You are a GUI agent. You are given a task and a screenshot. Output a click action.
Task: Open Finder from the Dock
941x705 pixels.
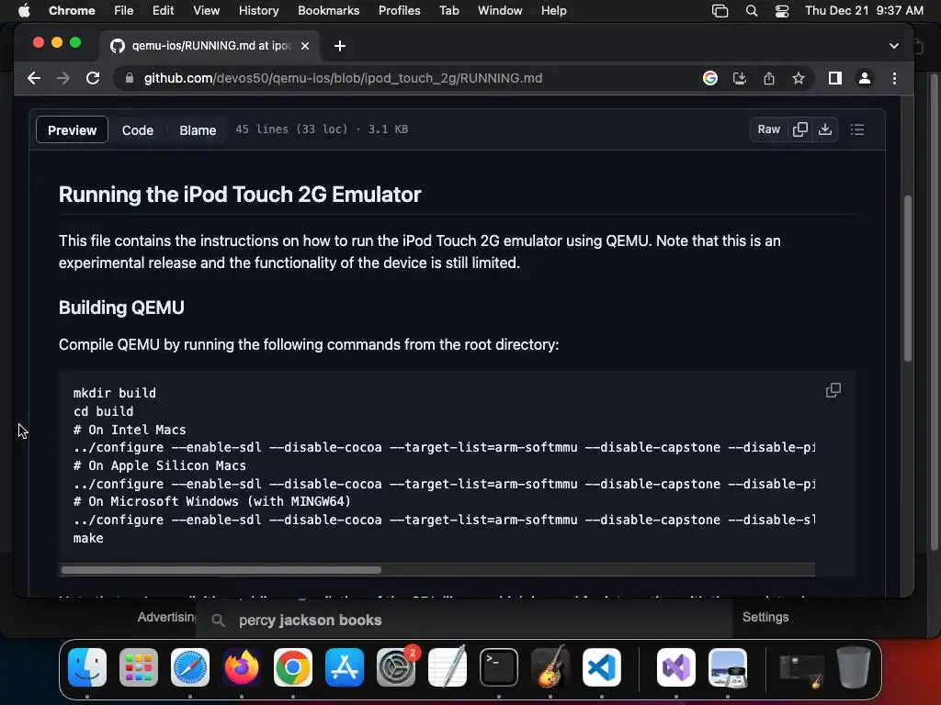87,667
